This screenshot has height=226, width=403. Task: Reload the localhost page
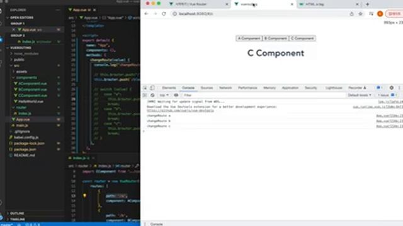(164, 14)
